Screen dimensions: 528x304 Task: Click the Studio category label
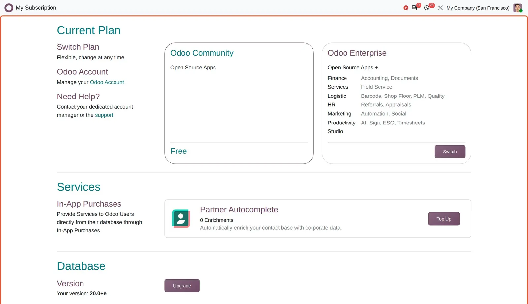tap(335, 131)
